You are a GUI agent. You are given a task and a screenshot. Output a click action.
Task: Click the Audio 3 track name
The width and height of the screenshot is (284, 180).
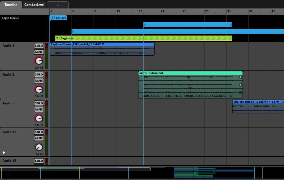pyautogui.click(x=8, y=103)
